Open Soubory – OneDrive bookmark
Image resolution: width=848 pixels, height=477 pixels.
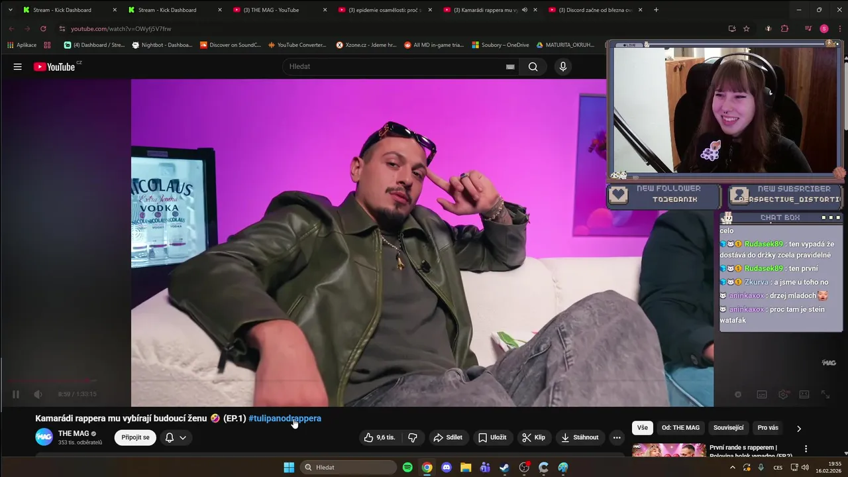(500, 45)
